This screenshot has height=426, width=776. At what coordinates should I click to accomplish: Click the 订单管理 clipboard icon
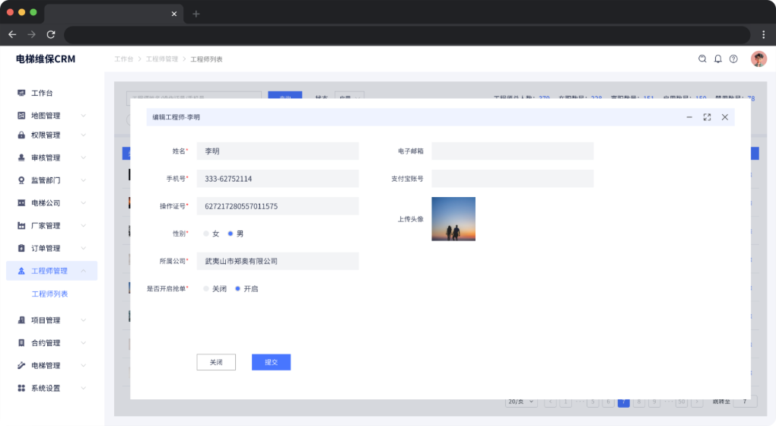(x=21, y=248)
